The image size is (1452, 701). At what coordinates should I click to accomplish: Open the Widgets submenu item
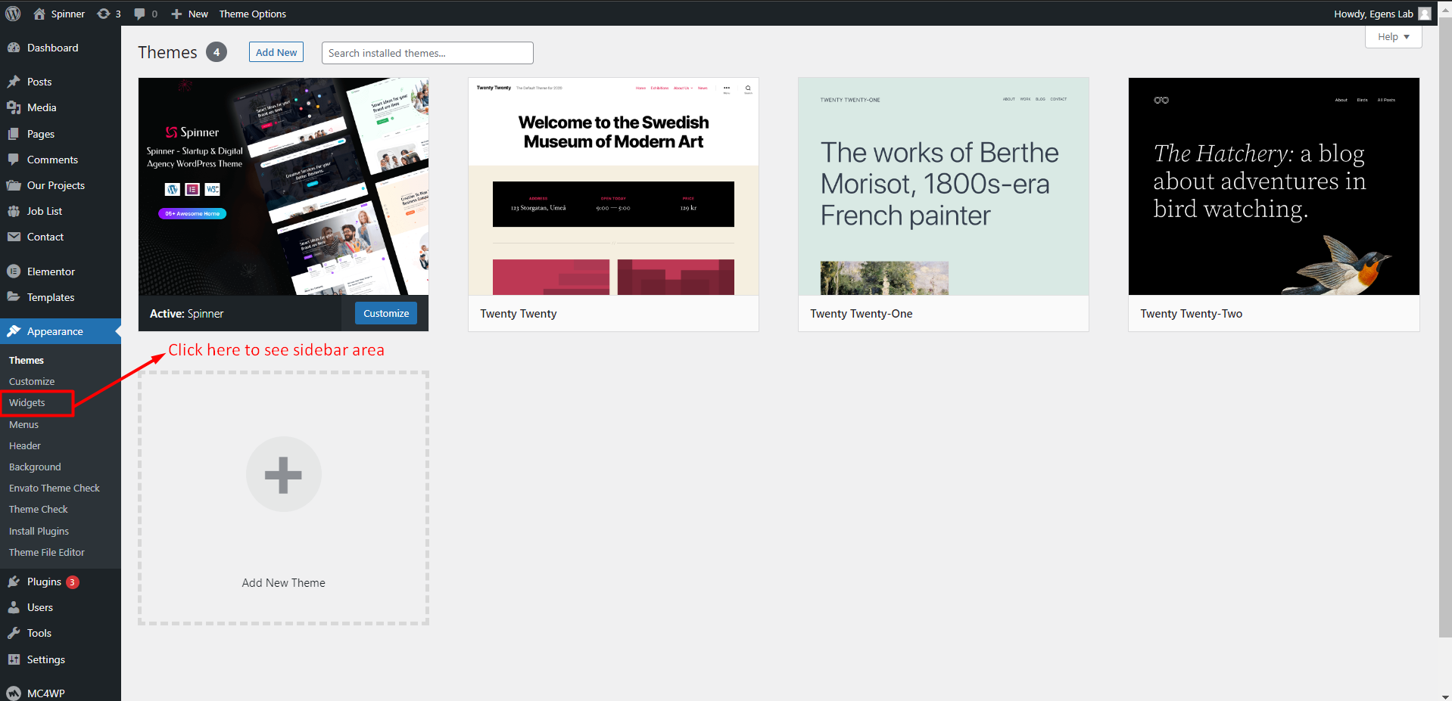[27, 403]
